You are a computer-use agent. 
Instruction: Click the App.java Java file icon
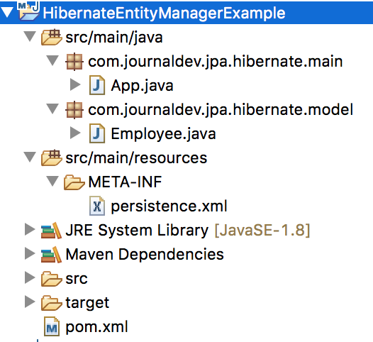click(97, 85)
